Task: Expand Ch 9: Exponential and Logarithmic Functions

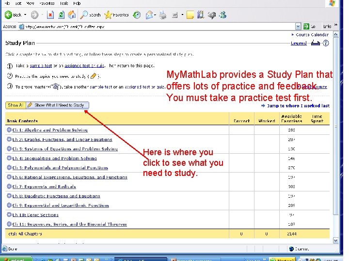Action: (x=9, y=205)
